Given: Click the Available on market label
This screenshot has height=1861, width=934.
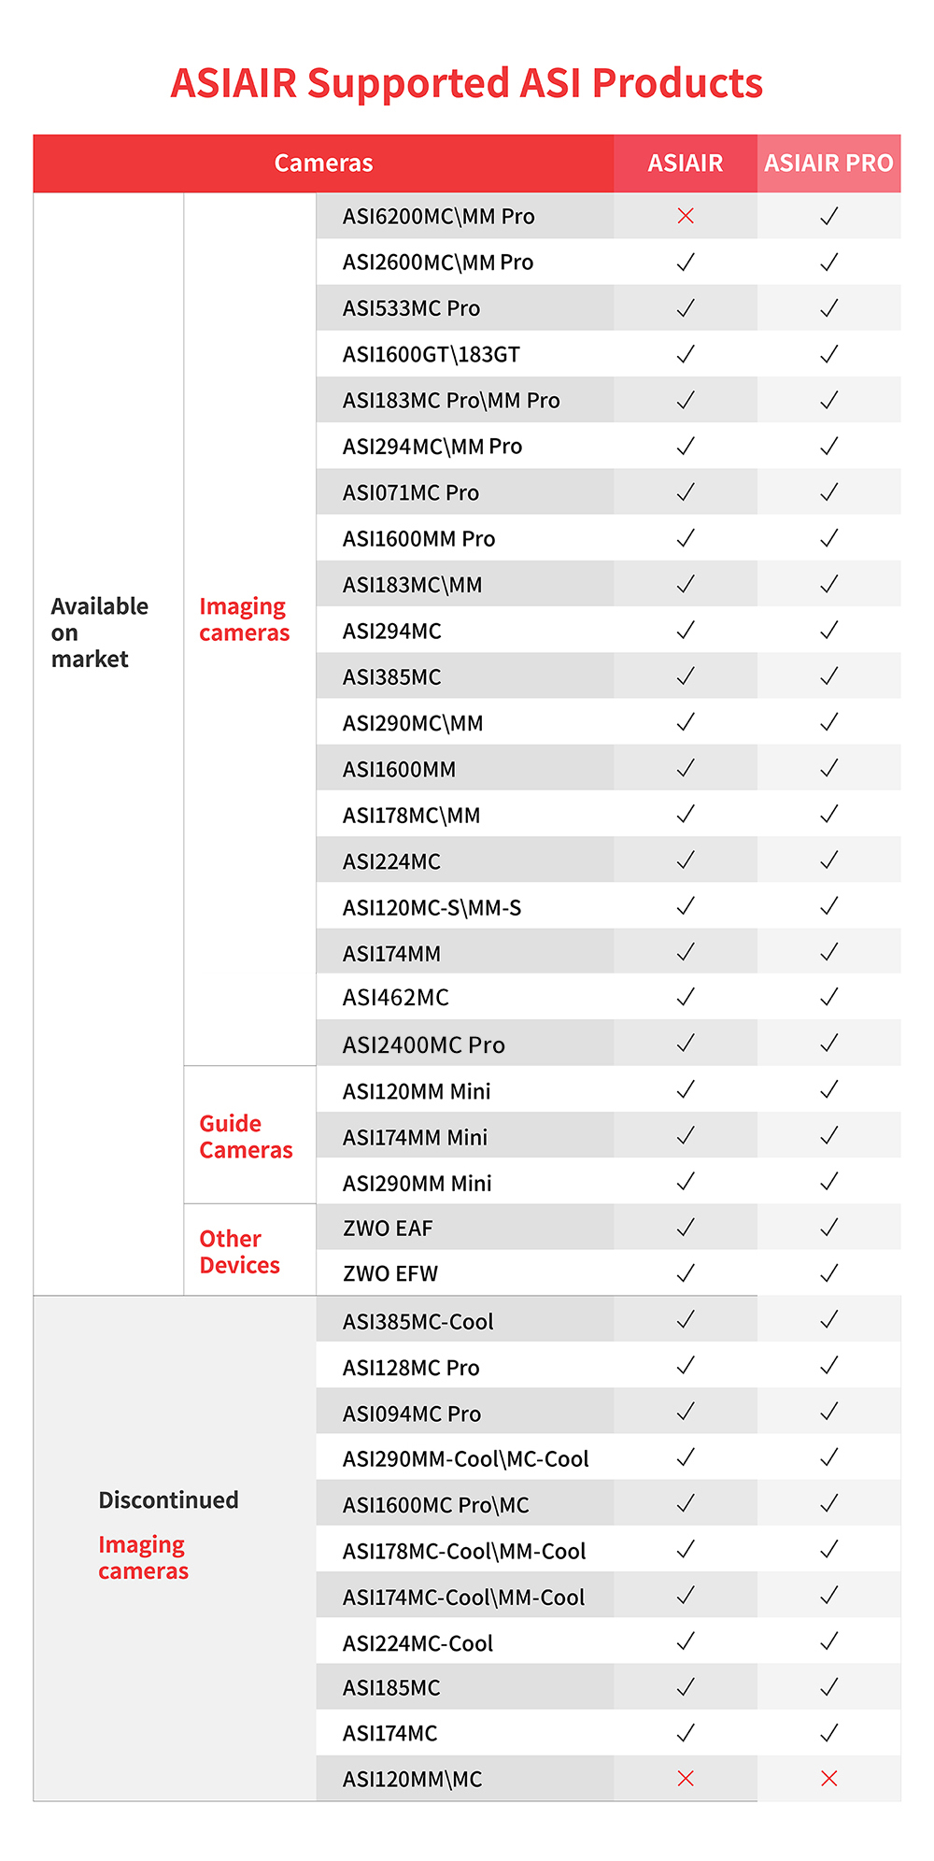Looking at the screenshot, I should (99, 632).
